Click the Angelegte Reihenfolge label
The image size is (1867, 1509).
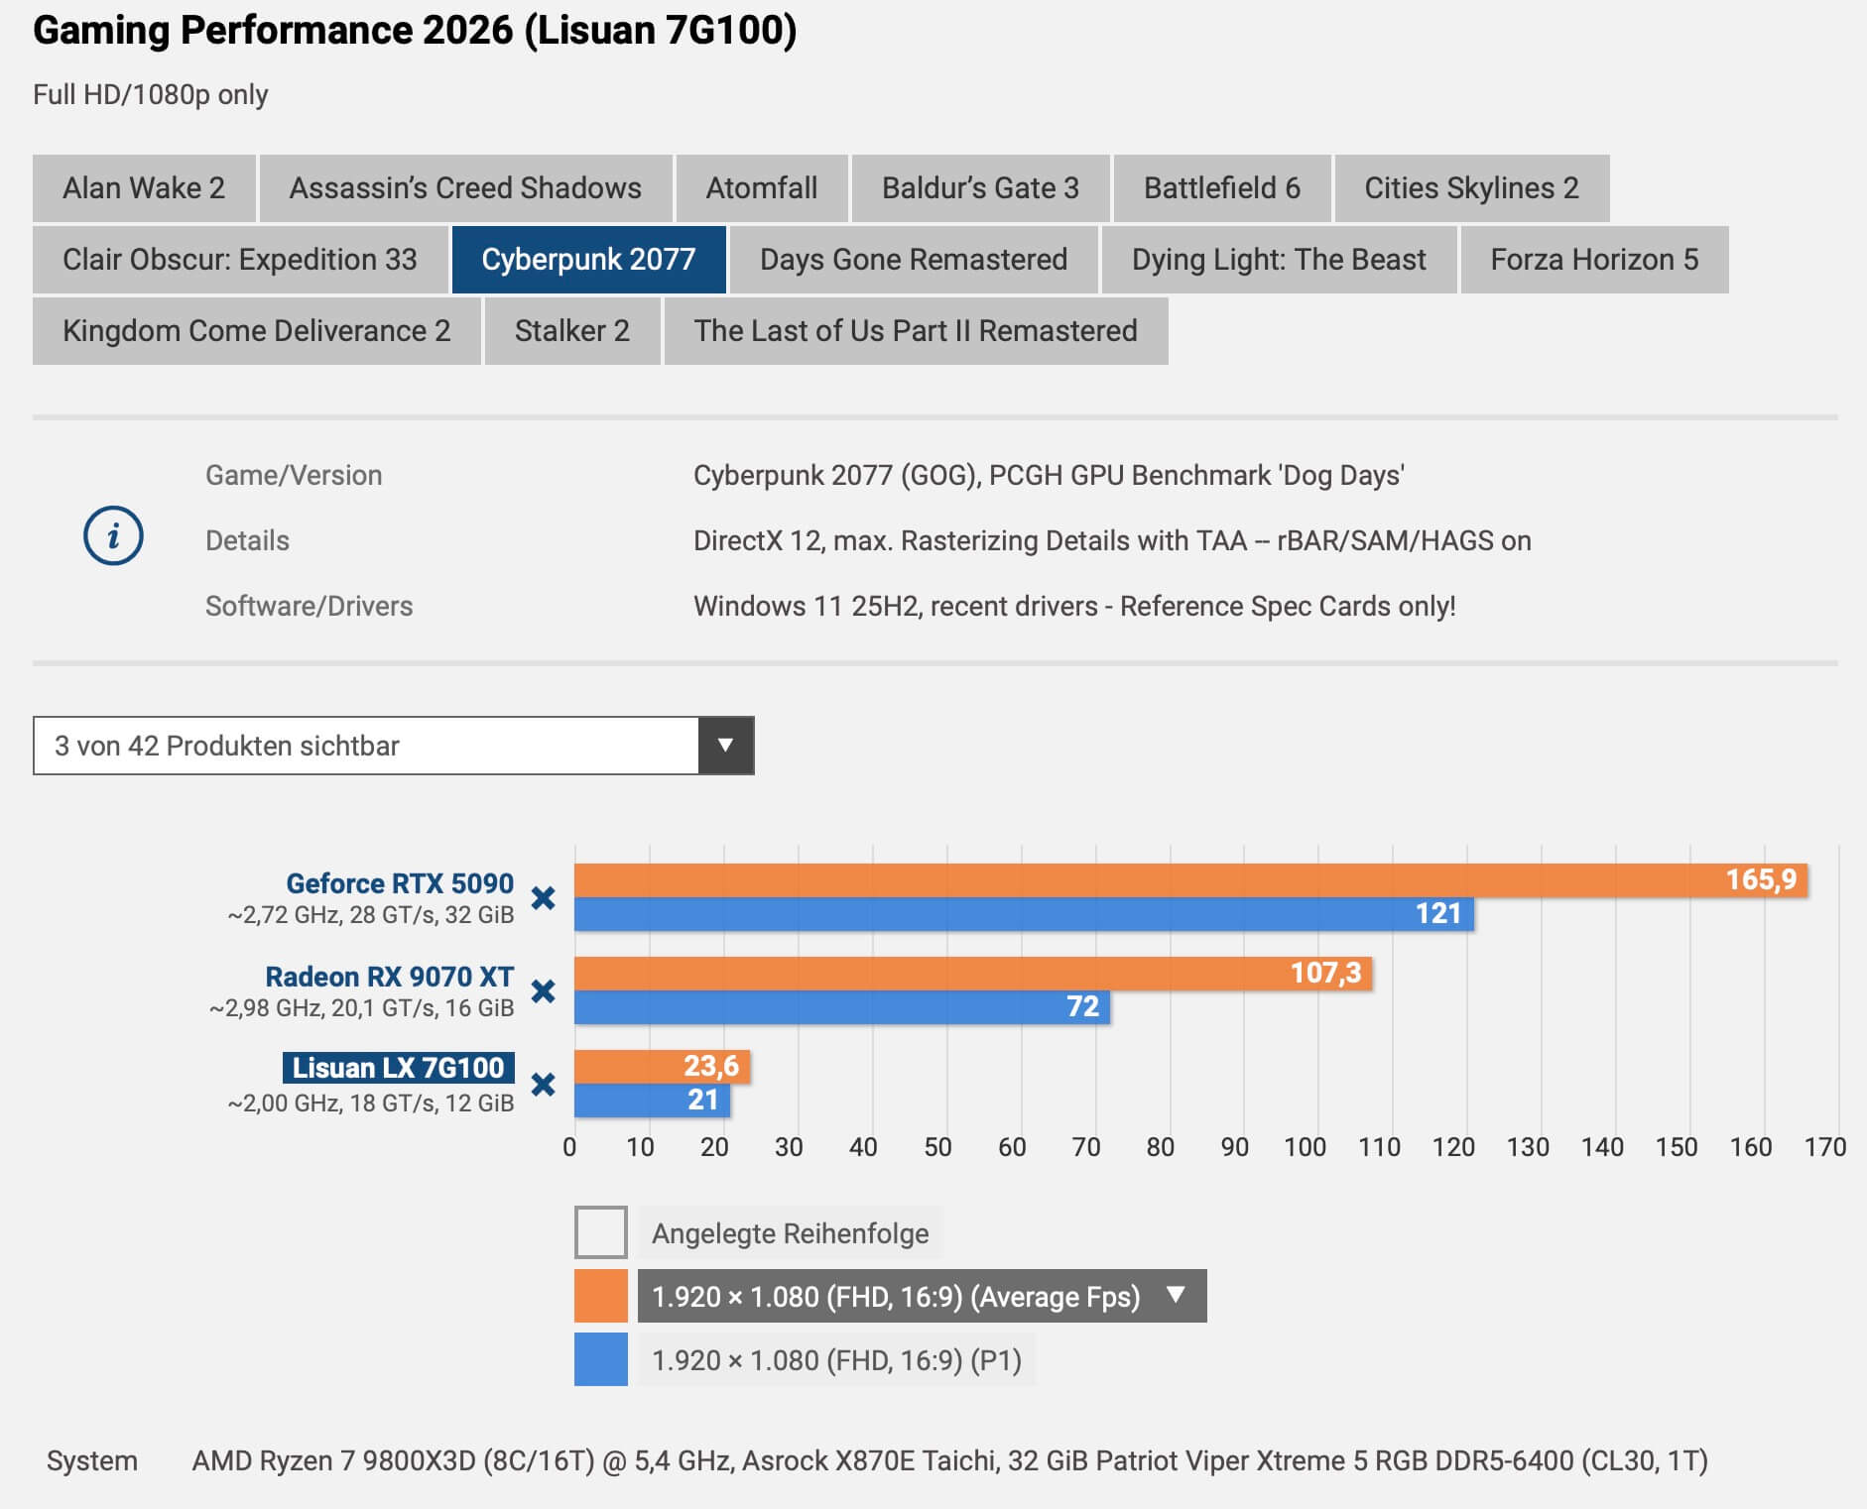click(x=790, y=1233)
